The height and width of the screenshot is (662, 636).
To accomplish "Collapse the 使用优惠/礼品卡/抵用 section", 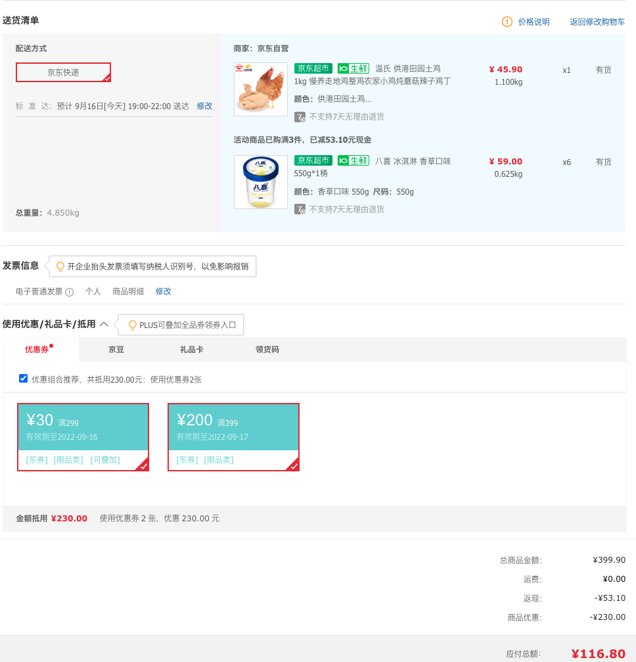I will [x=104, y=324].
